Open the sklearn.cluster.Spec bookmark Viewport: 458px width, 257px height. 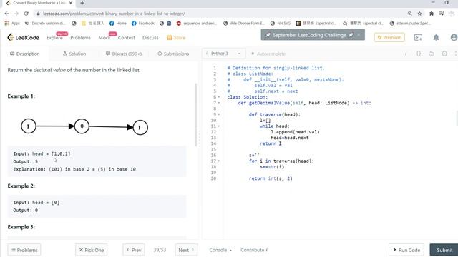410,23
